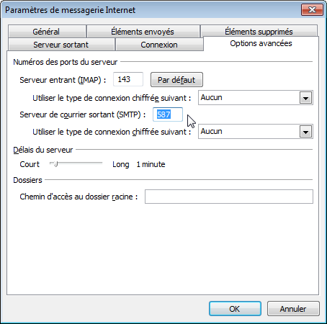Focus the Chemin d'accès au dossier racine field

[x=229, y=197]
